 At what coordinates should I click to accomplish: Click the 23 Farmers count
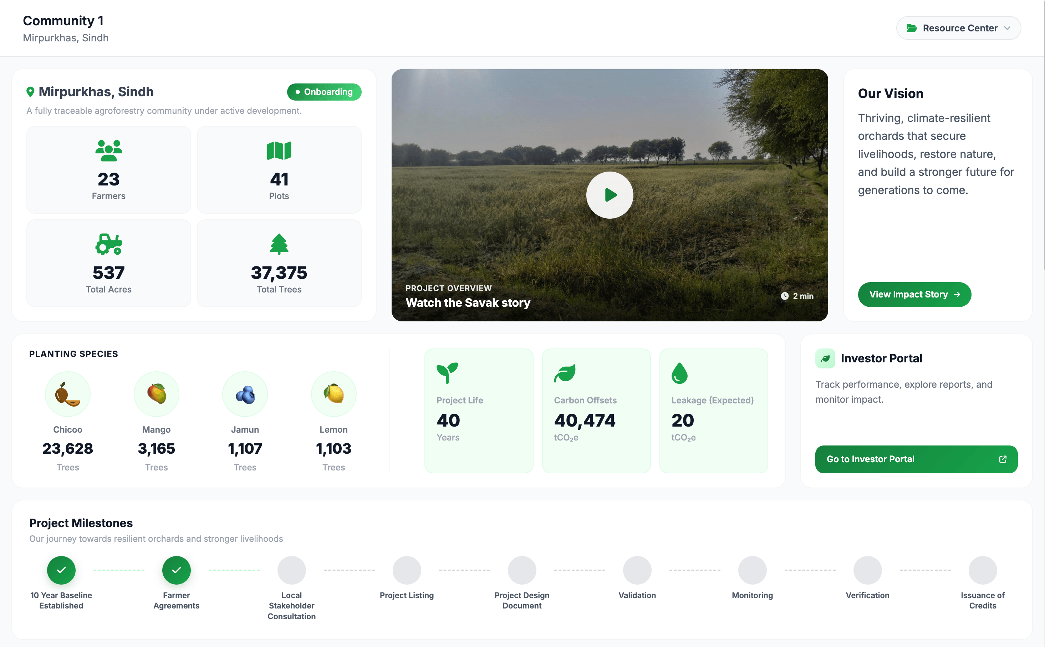(x=109, y=179)
